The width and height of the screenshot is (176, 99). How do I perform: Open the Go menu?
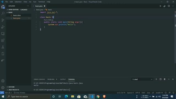pos(30,2)
